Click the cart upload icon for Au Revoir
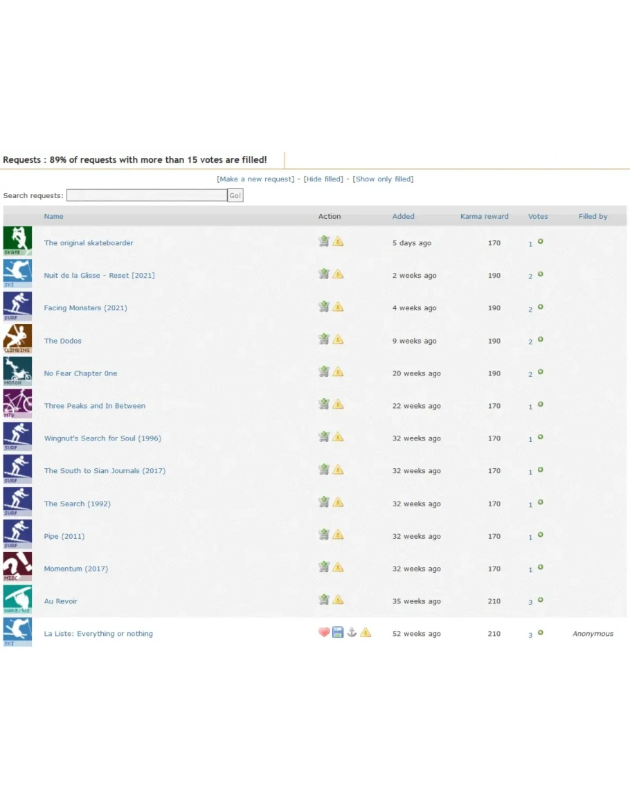Screen dimensions: 630x800 tap(323, 600)
